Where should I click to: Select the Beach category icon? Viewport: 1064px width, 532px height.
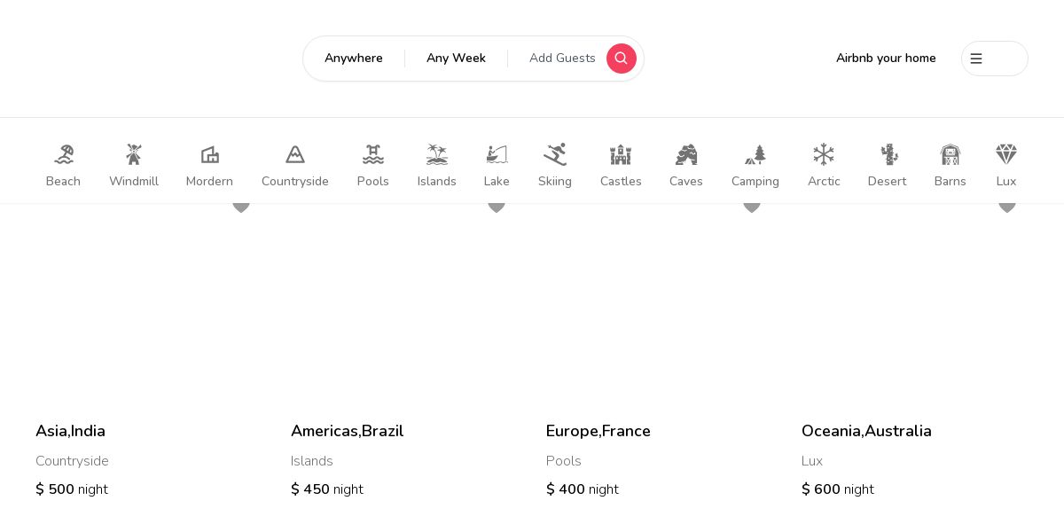(x=63, y=155)
